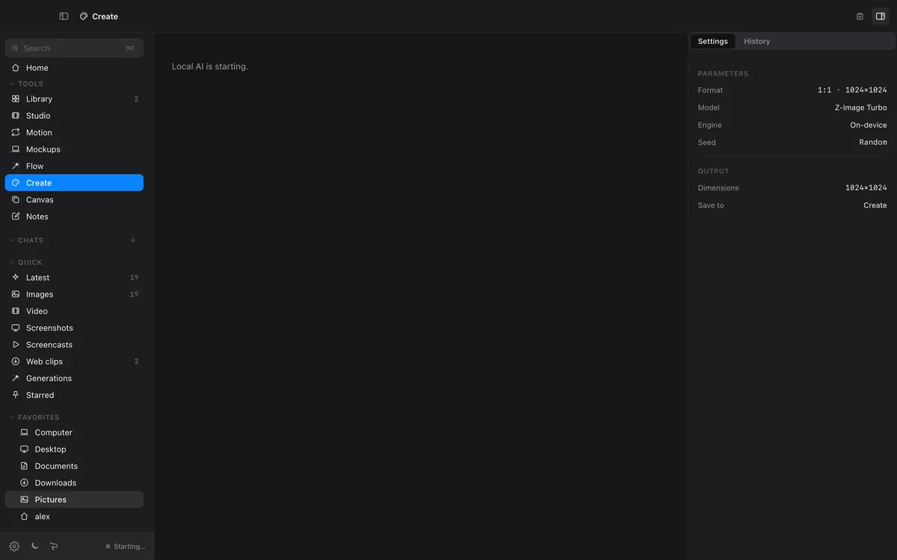The width and height of the screenshot is (897, 560).
Task: Click the Images count 19
Action: (x=135, y=294)
